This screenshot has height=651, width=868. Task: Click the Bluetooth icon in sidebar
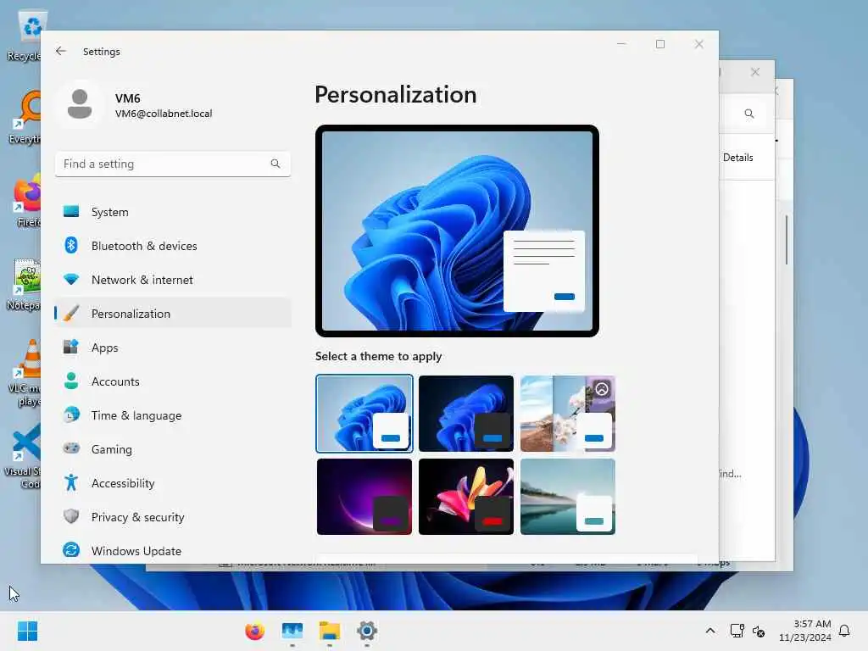point(71,245)
